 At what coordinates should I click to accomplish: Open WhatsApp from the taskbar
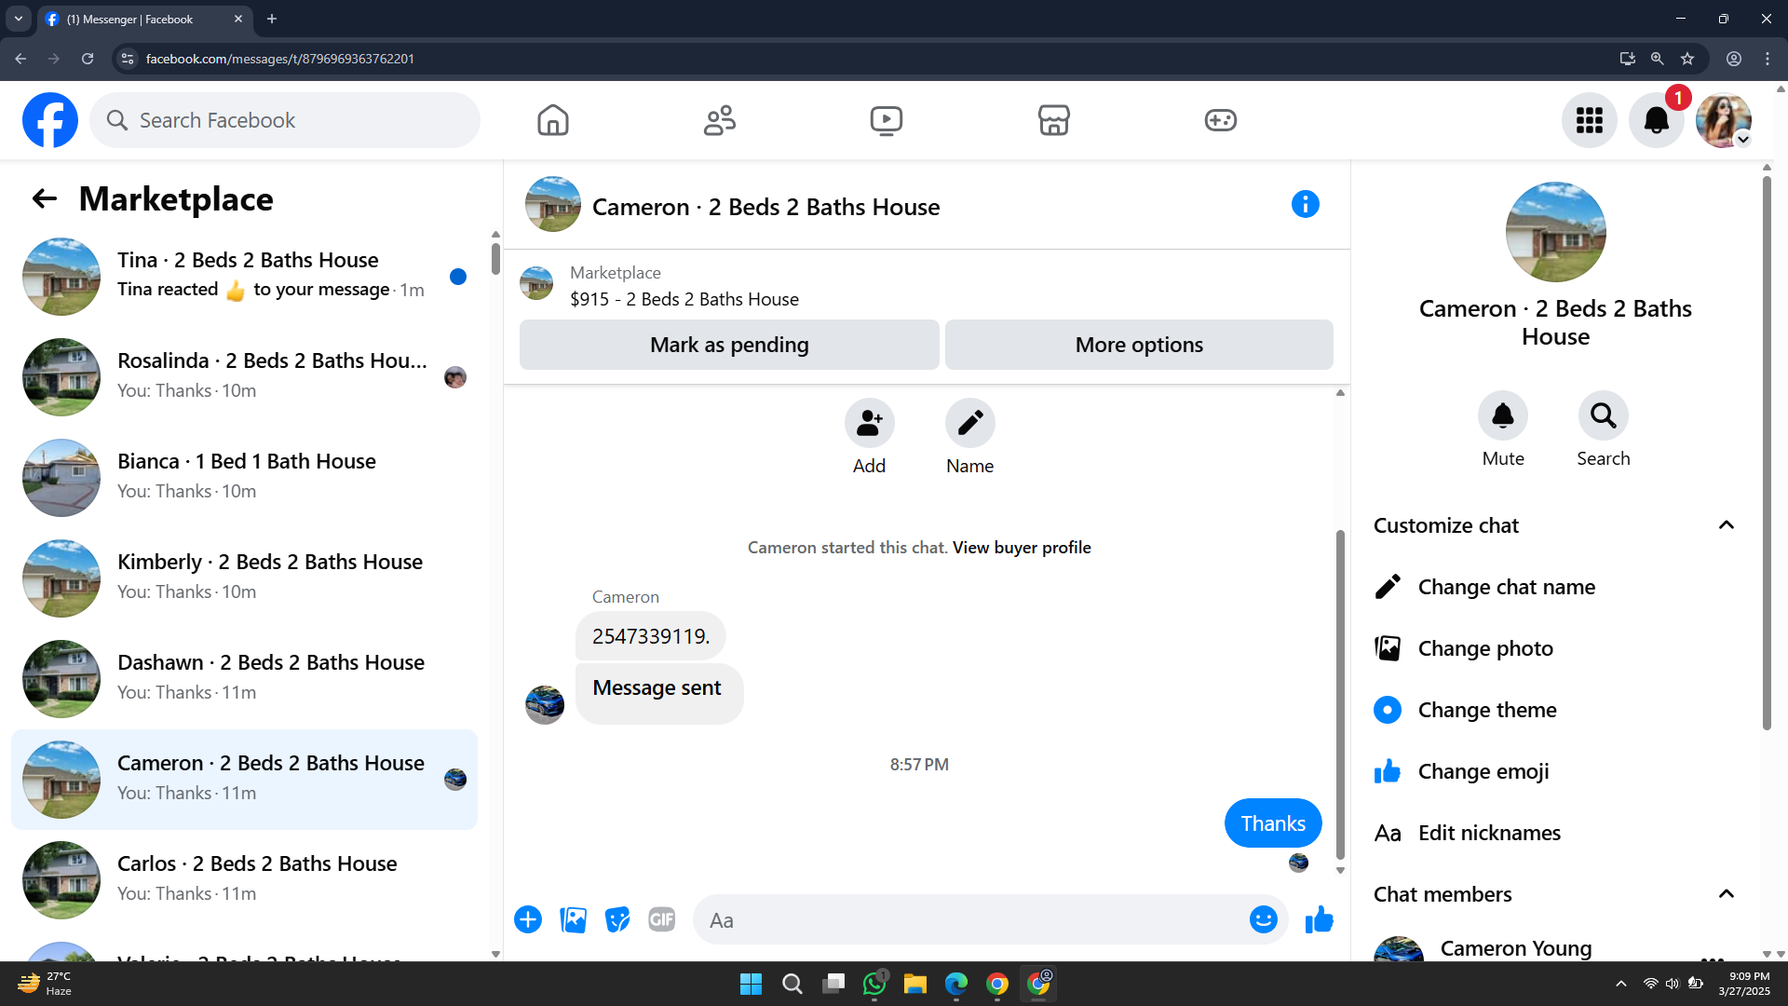[874, 984]
